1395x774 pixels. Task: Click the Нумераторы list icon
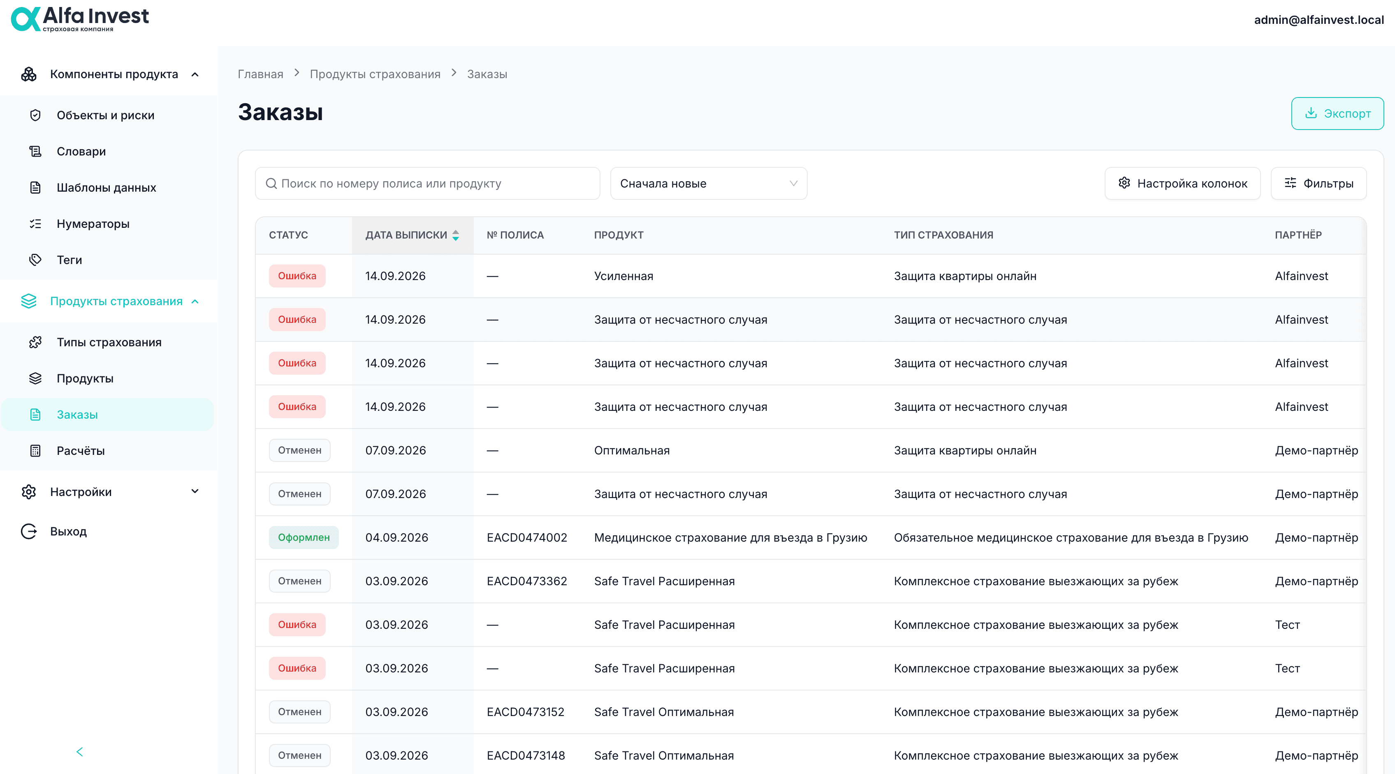click(x=35, y=224)
